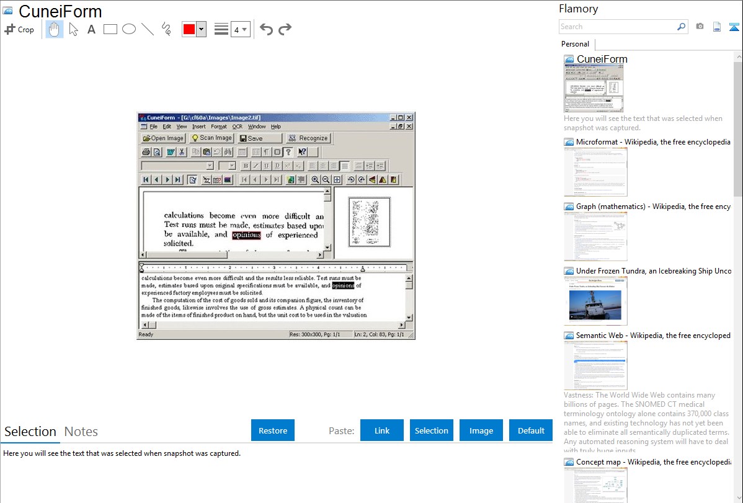Click the binoculars find icon
The height and width of the screenshot is (503, 743).
(x=228, y=152)
